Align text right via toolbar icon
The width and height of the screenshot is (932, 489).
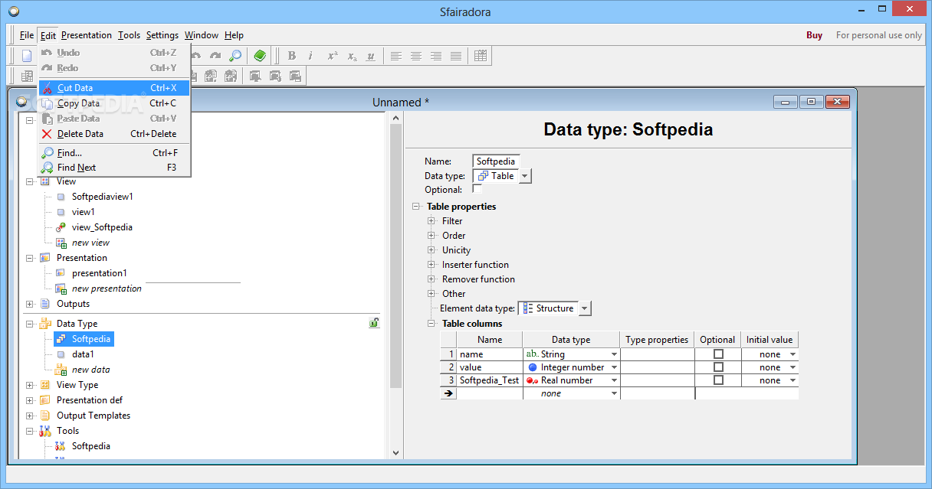[x=436, y=56]
